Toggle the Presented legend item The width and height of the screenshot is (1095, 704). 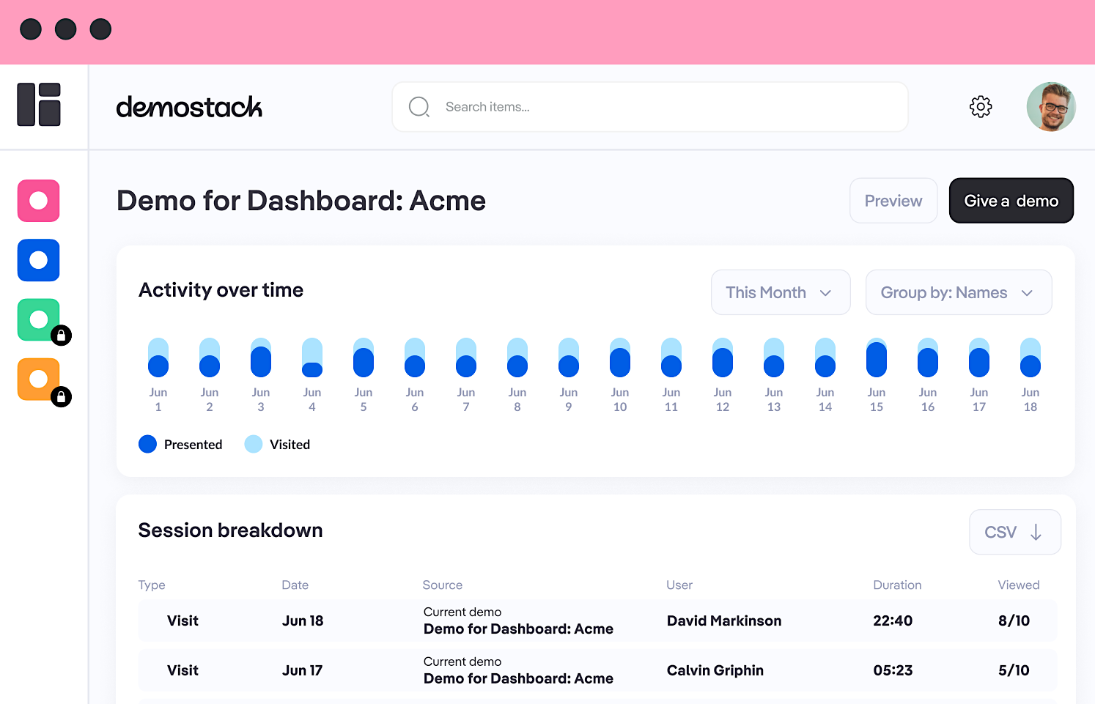click(x=180, y=444)
